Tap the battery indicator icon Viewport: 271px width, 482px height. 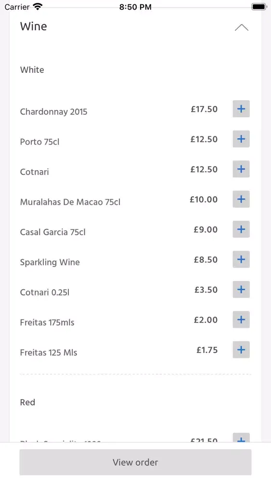point(259,7)
